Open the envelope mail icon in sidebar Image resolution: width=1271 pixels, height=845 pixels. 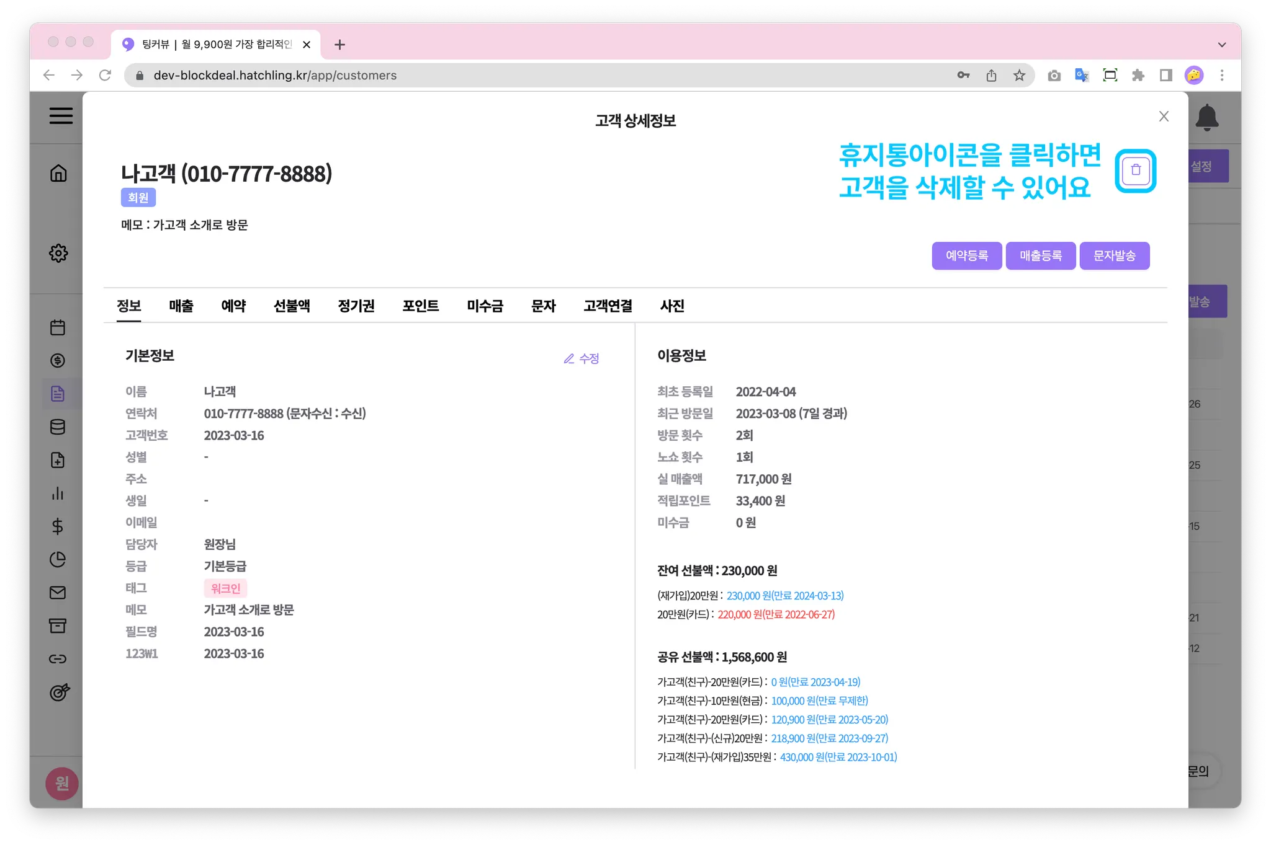pos(58,593)
